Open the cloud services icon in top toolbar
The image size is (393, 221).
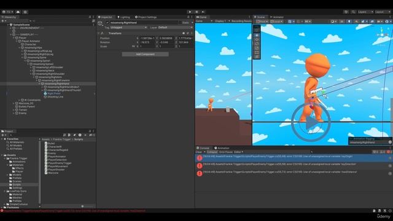[18, 12]
